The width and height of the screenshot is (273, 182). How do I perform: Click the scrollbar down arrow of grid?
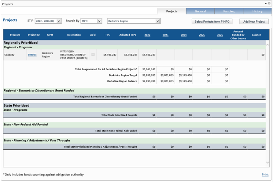coord(268,162)
